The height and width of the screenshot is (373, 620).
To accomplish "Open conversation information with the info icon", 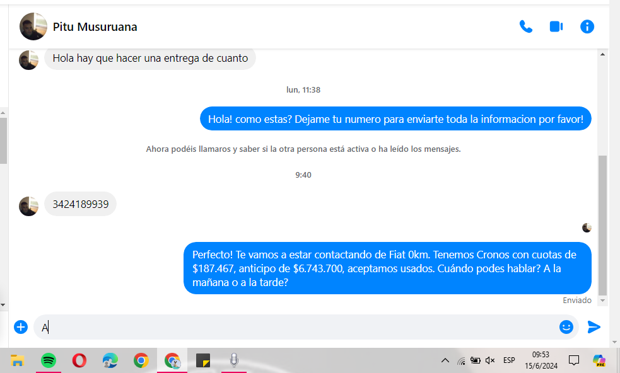I will point(587,26).
